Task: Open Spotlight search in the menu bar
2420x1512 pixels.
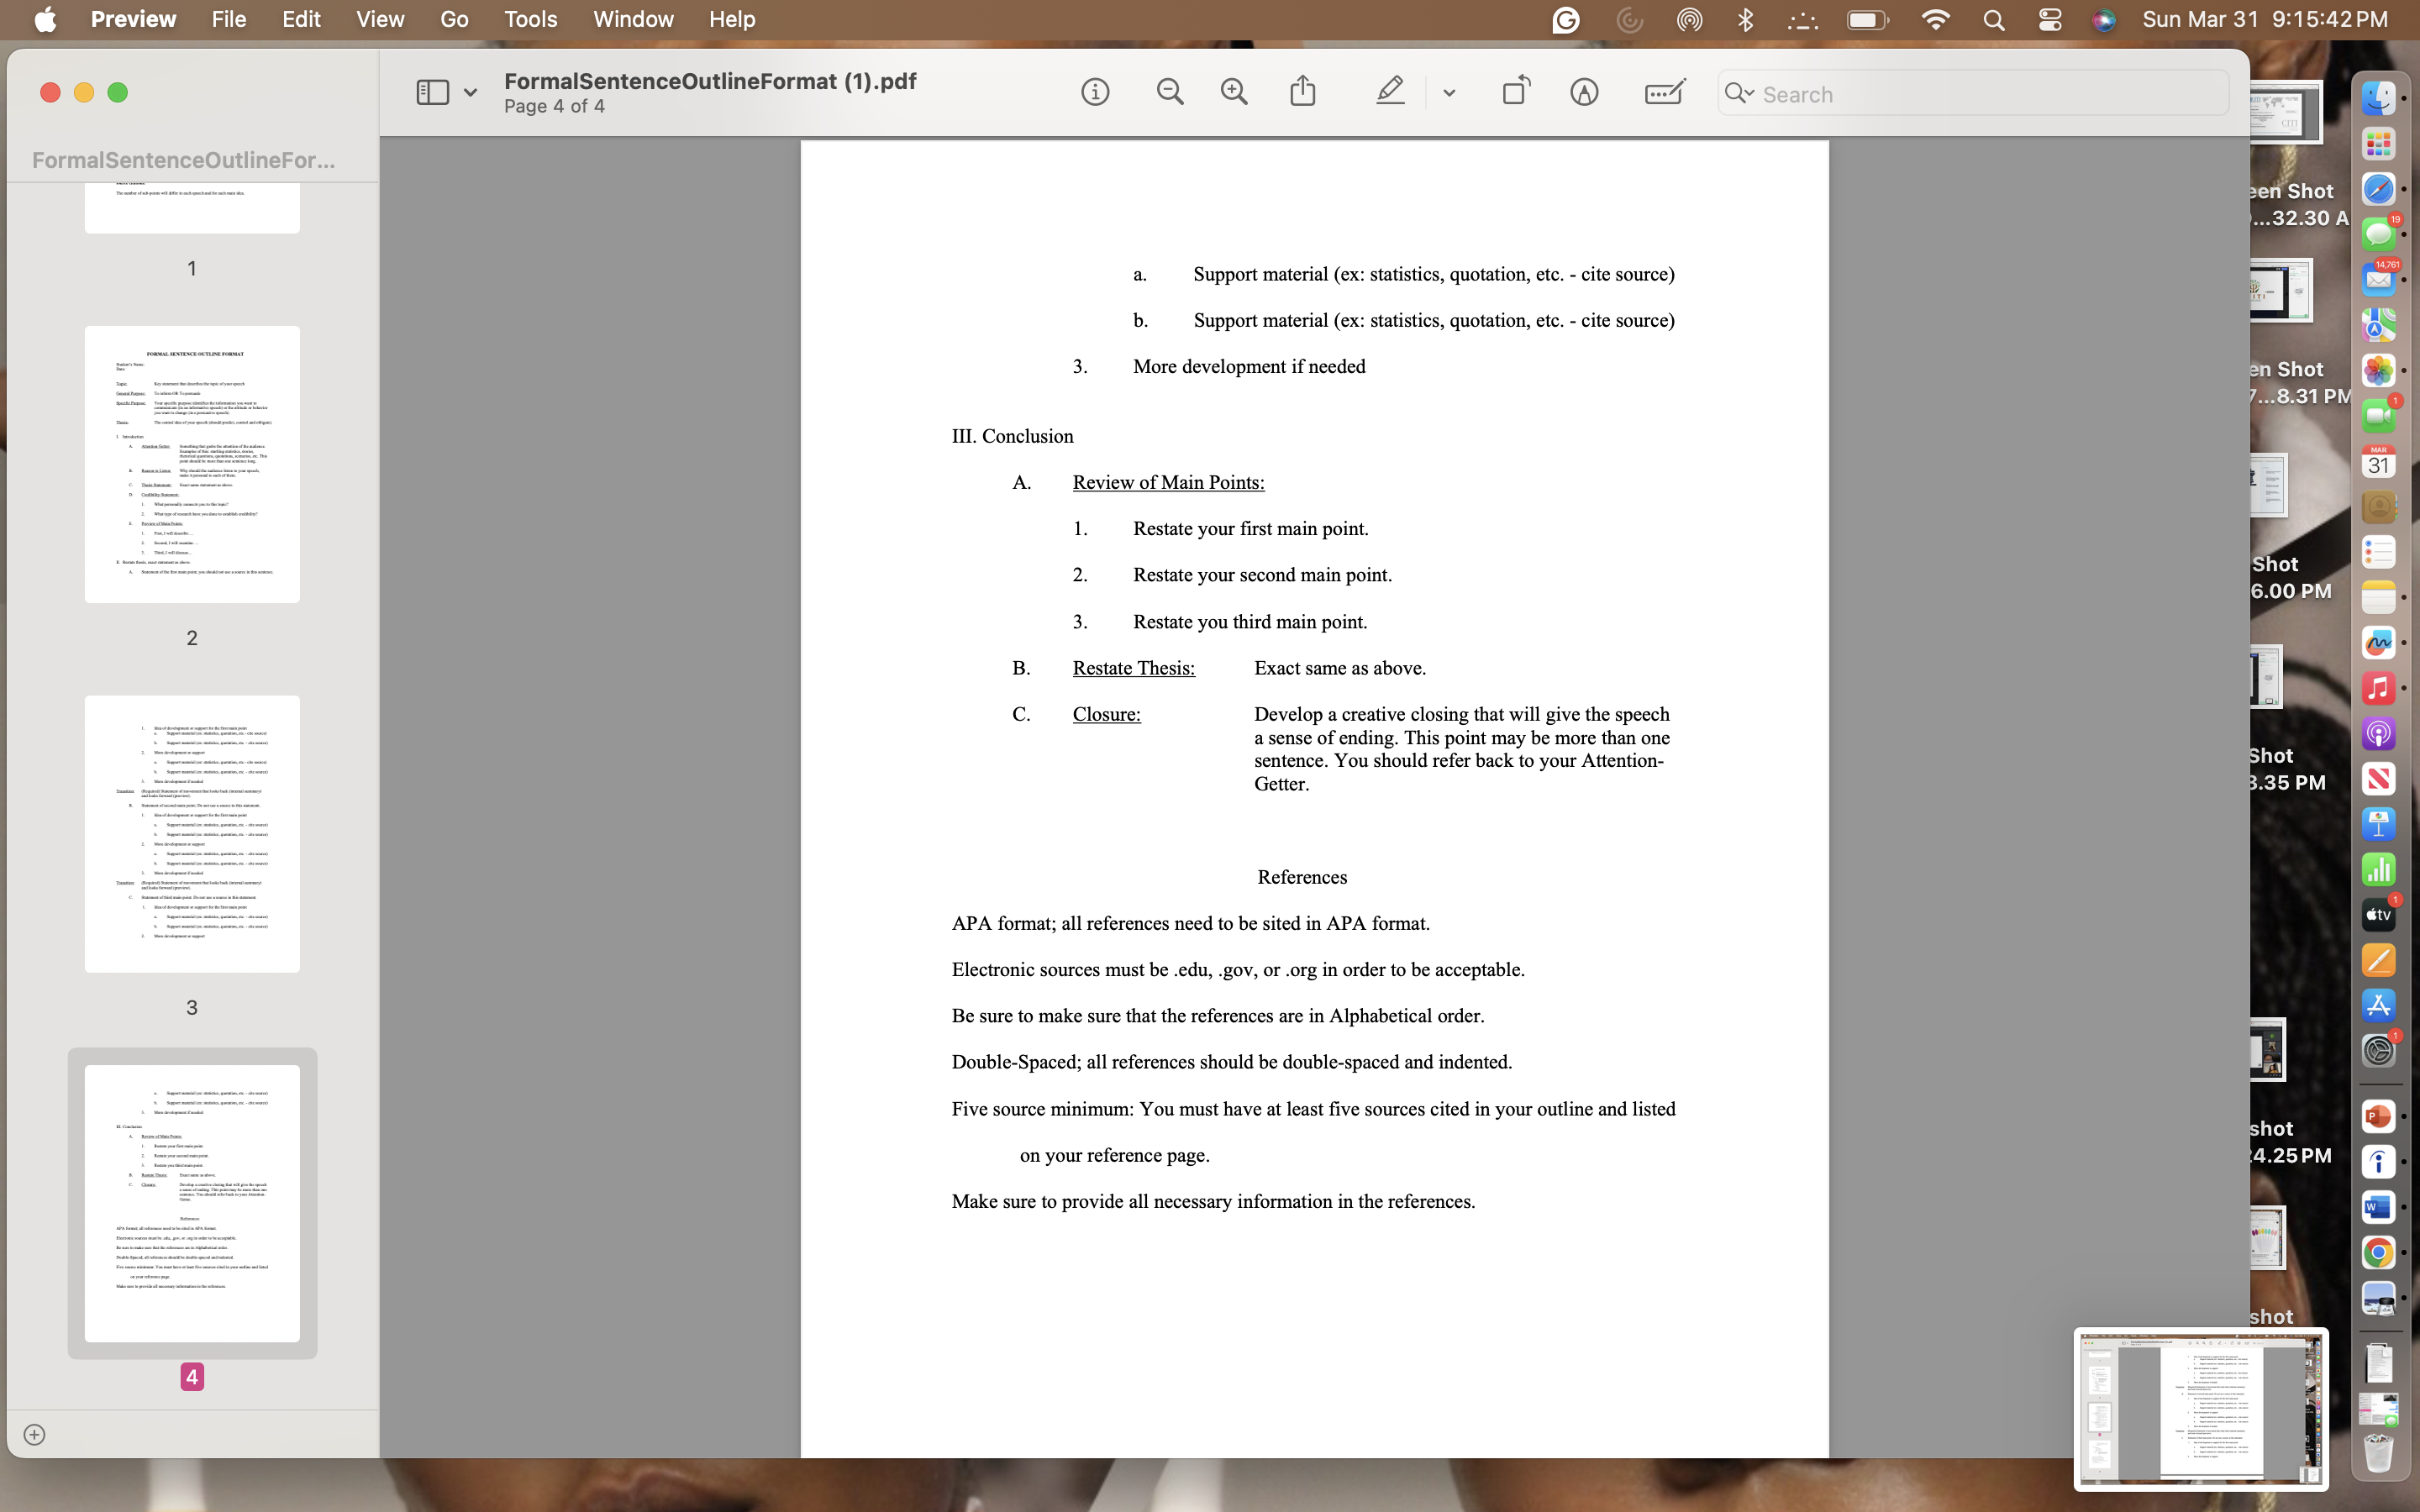Action: (1993, 19)
